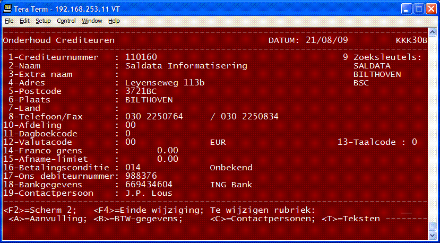Open the Edit menu
The width and height of the screenshot is (440, 243).
[24, 21]
